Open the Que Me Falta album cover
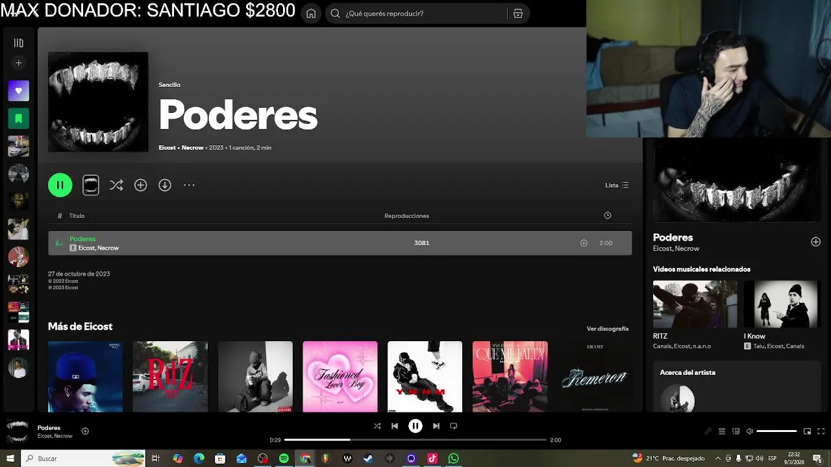Viewport: 831px width, 467px height. click(510, 377)
